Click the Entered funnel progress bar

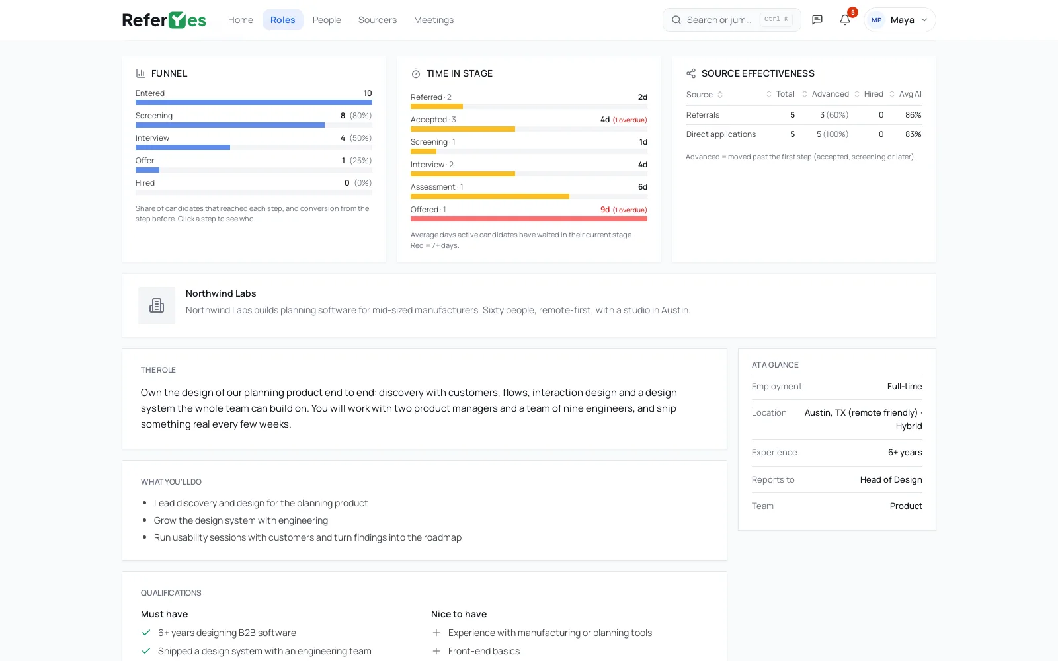click(254, 102)
